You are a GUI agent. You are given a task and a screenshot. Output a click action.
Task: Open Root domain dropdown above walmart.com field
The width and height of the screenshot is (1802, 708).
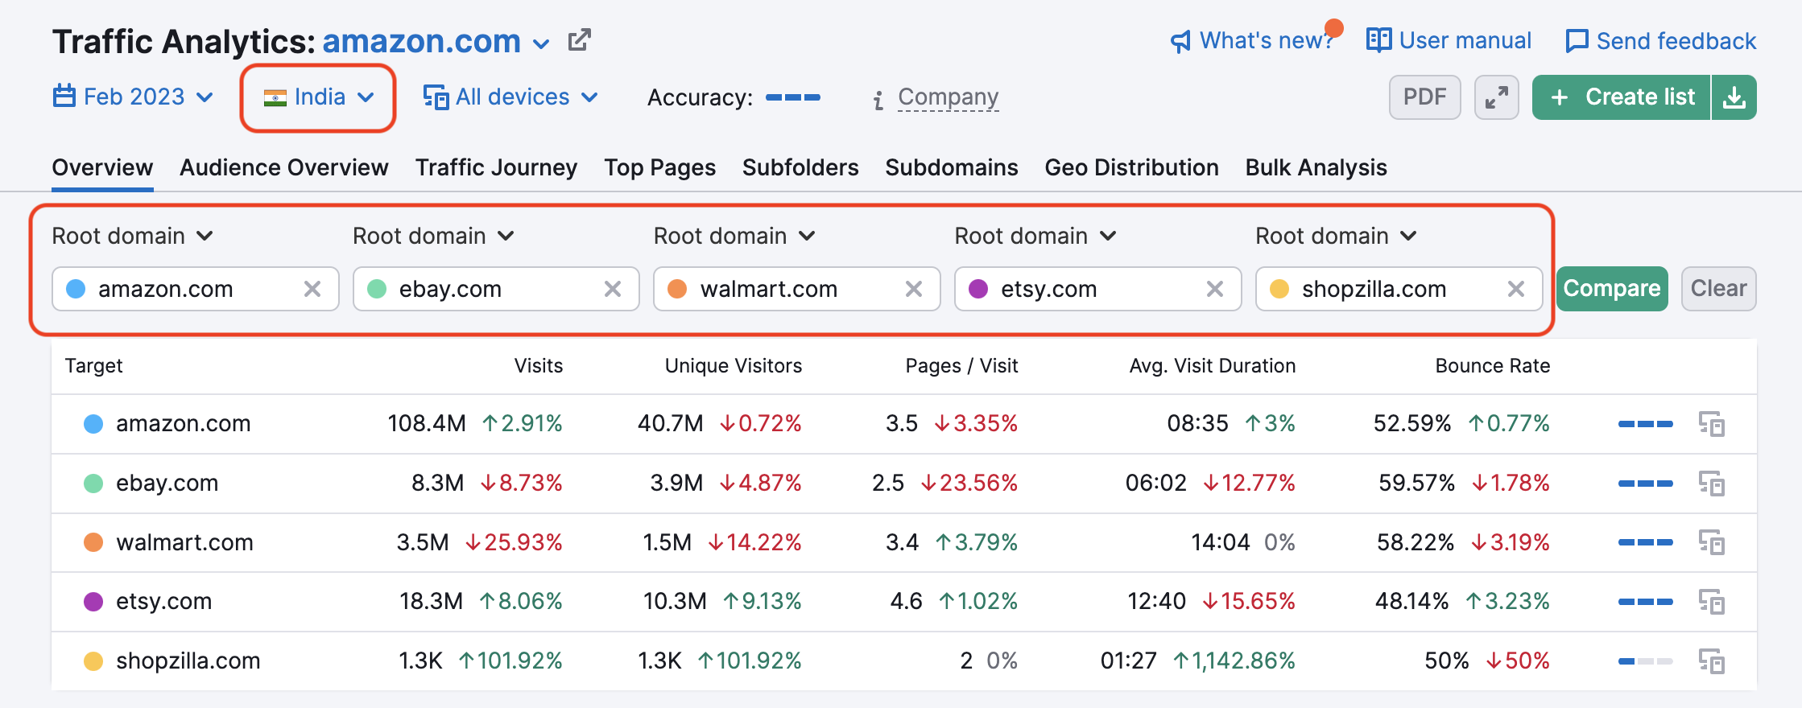click(735, 236)
